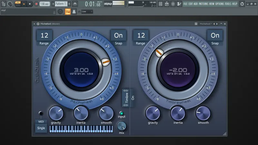This screenshot has height=145, width=258.
Task: Click the metronome icon in toolbar
Action: pyautogui.click(x=75, y=4)
